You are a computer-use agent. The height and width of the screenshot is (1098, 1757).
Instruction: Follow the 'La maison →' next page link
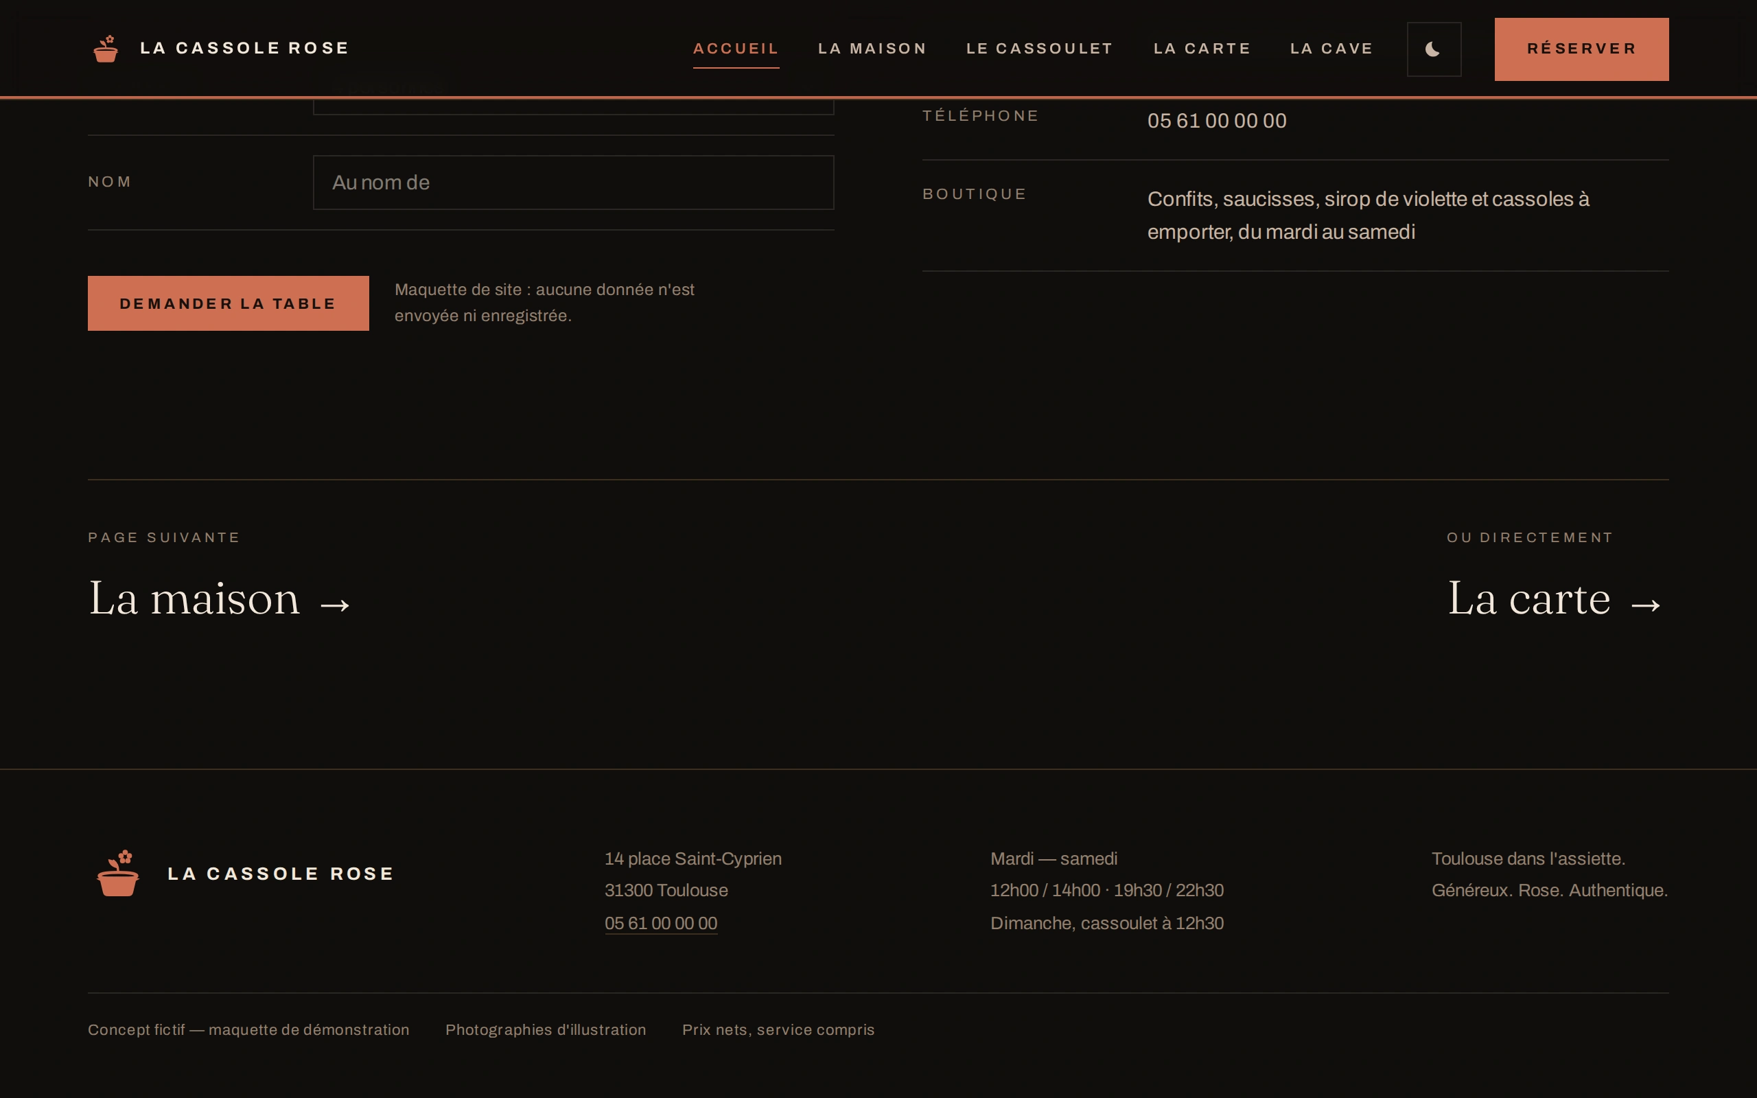tap(220, 599)
